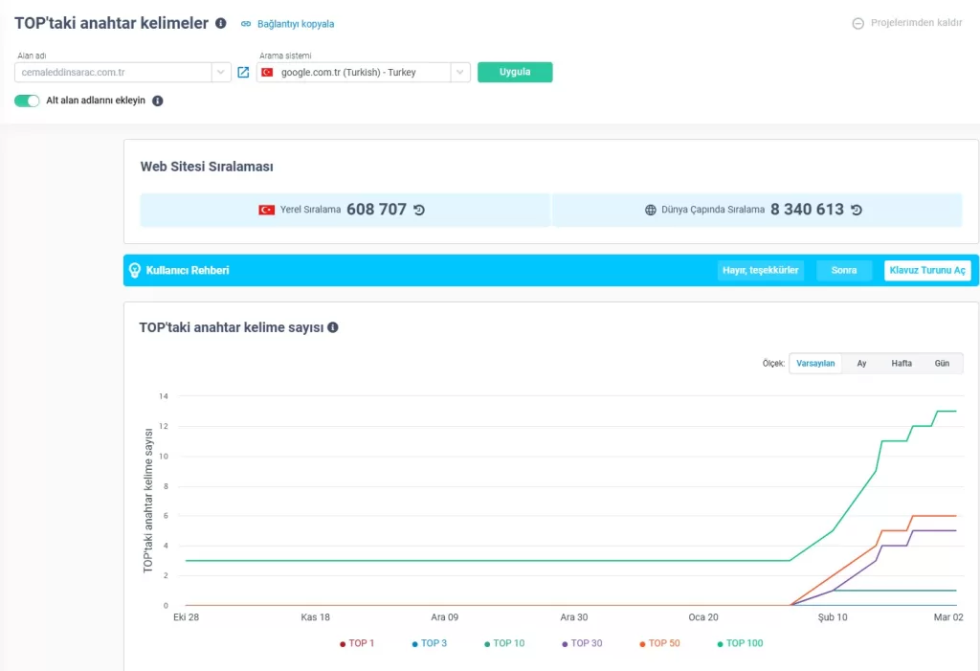This screenshot has width=980, height=671.
Task: Toggle the Alt alan adlarını ekleyin switch
Action: pos(27,101)
